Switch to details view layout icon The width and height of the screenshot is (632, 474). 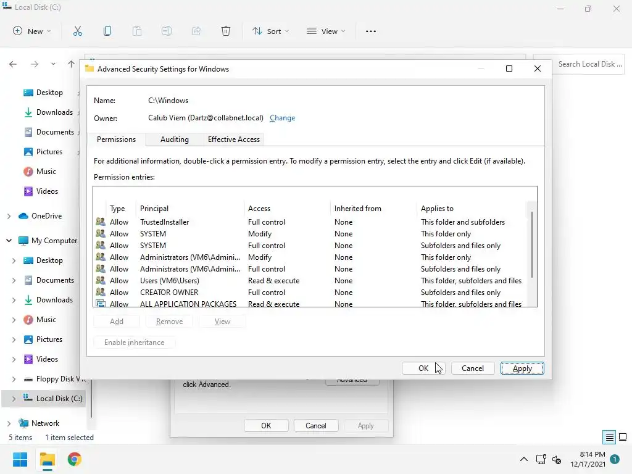pos(609,437)
